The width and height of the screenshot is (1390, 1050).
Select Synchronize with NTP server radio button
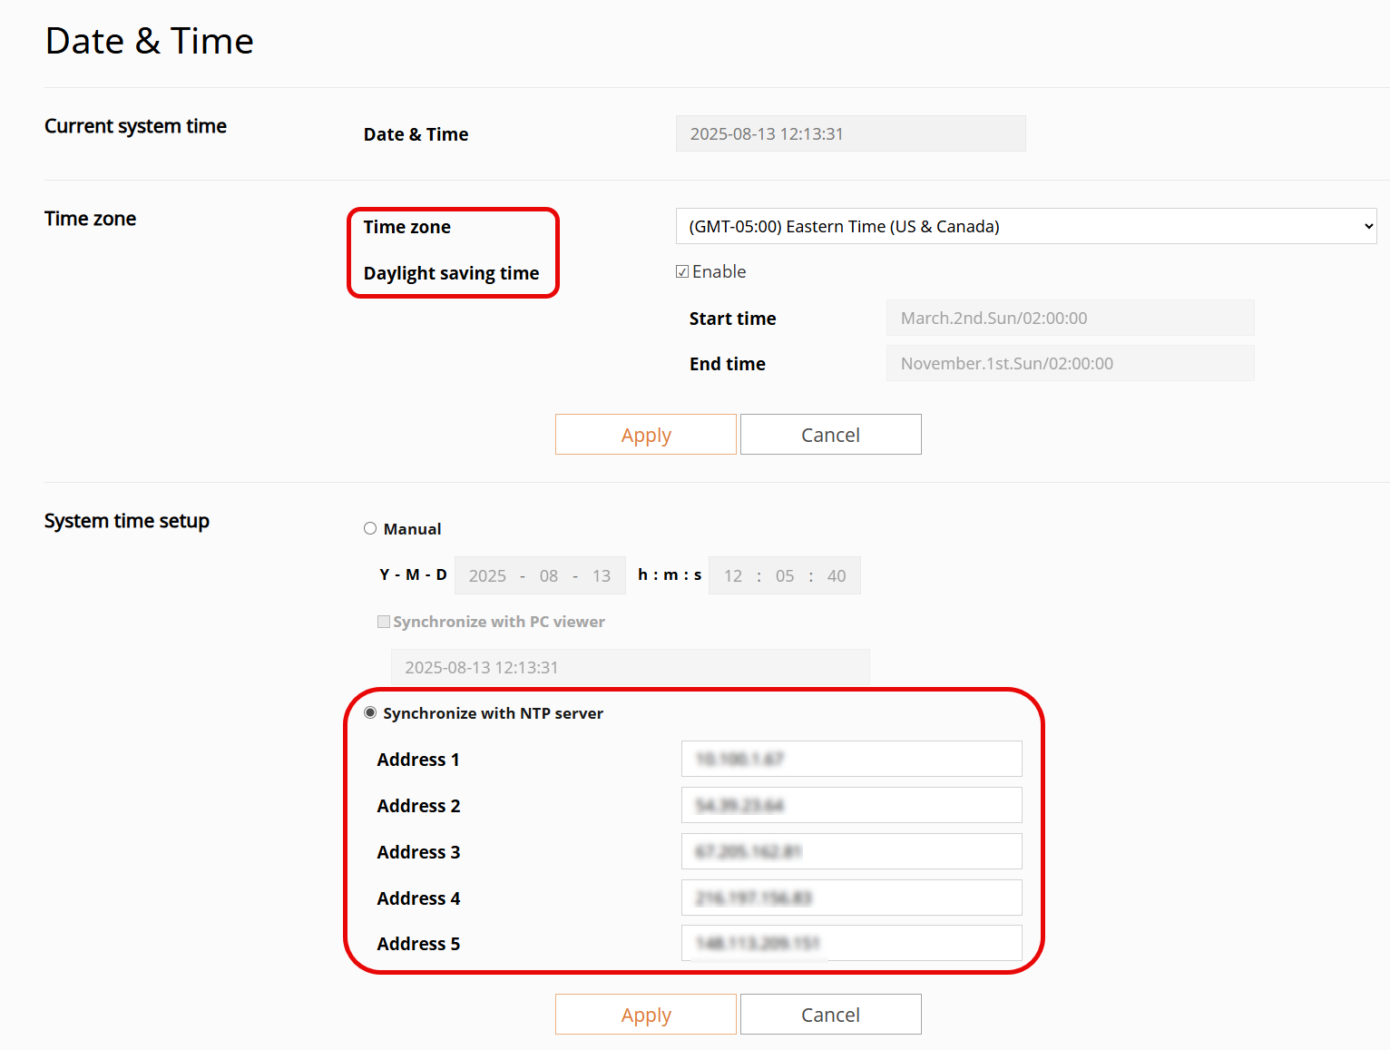pyautogui.click(x=370, y=712)
